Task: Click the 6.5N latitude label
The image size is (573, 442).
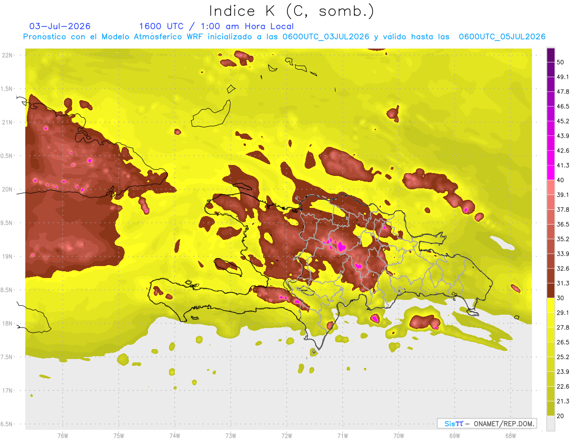Action: coord(9,424)
